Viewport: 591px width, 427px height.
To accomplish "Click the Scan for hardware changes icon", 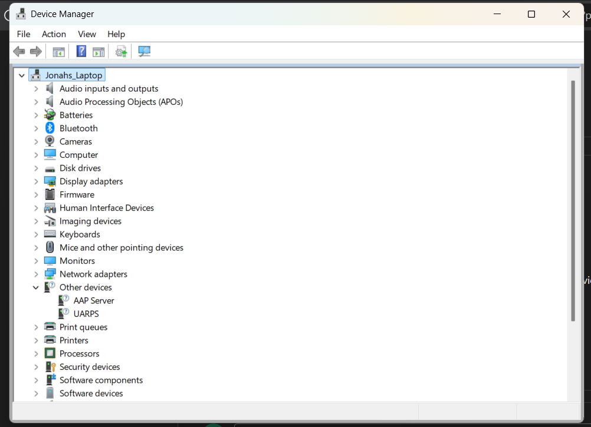I will [144, 51].
